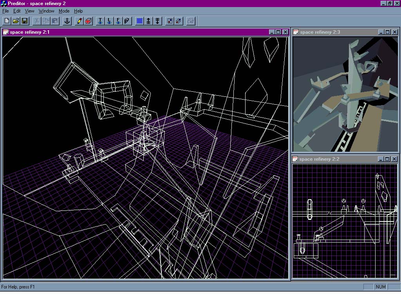Click the down arrow toolbar button

[x=157, y=21]
